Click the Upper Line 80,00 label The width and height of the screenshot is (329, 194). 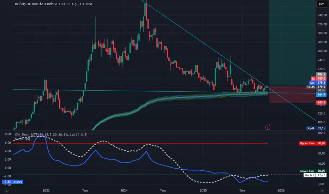[313, 143]
